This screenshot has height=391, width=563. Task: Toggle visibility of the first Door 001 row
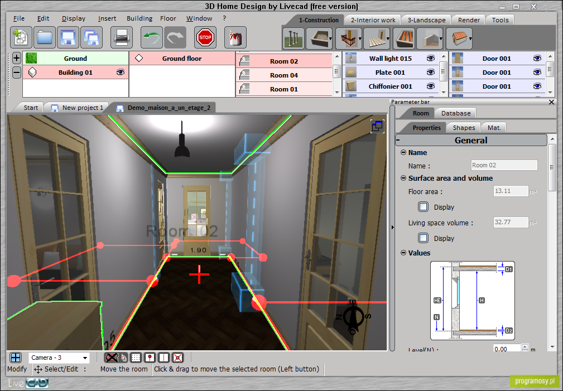(537, 58)
